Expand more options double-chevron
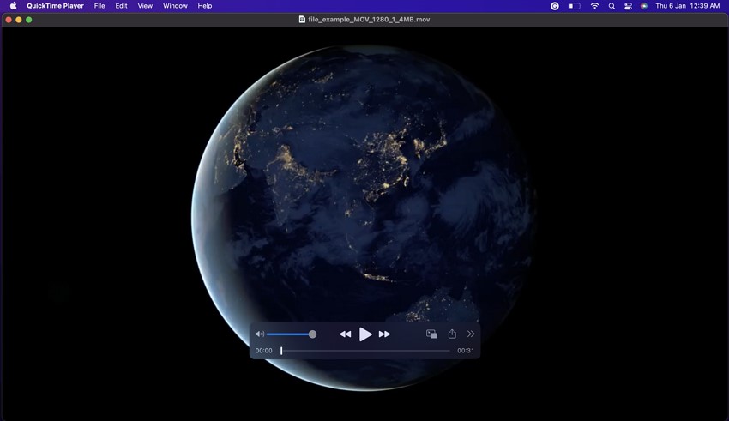 pyautogui.click(x=471, y=334)
